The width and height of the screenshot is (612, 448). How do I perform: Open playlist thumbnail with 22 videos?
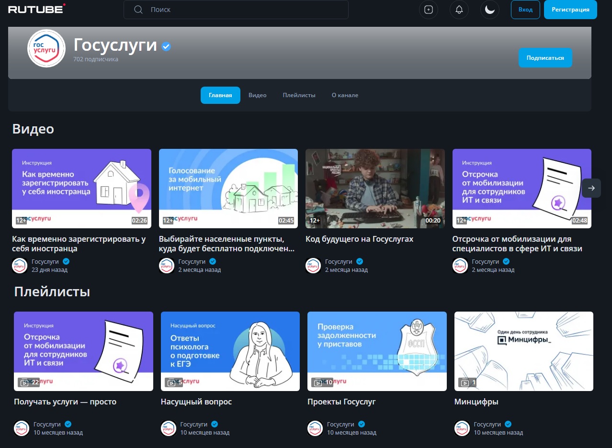point(83,351)
